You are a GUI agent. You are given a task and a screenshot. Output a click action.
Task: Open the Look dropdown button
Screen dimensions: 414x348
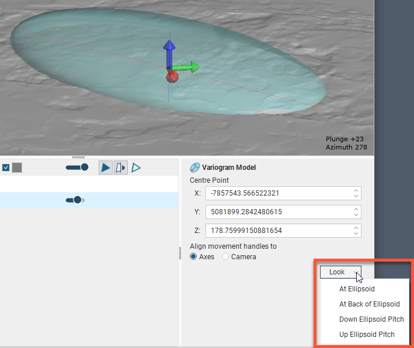[x=340, y=272]
